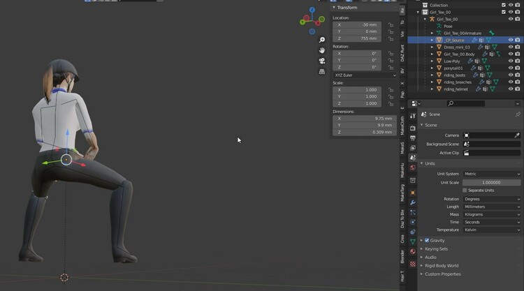Toggle camera view icon in viewport
This screenshot has height=291, width=524.
[x=321, y=61]
